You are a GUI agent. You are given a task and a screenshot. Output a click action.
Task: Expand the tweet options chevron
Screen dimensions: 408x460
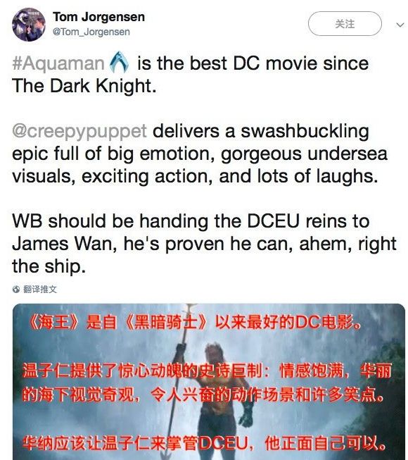point(400,25)
